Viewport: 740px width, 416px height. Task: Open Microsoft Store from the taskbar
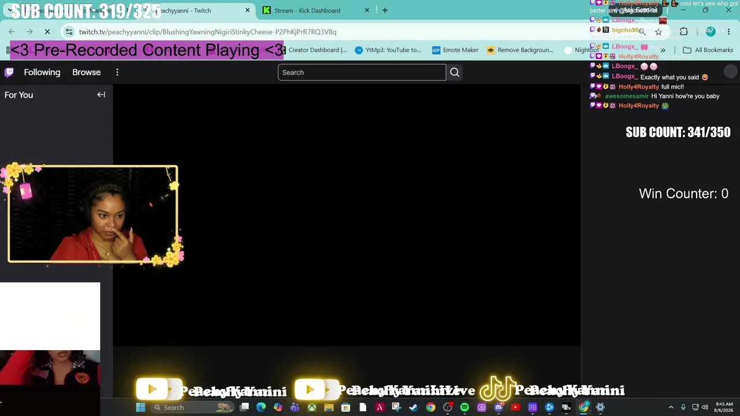tap(346, 407)
